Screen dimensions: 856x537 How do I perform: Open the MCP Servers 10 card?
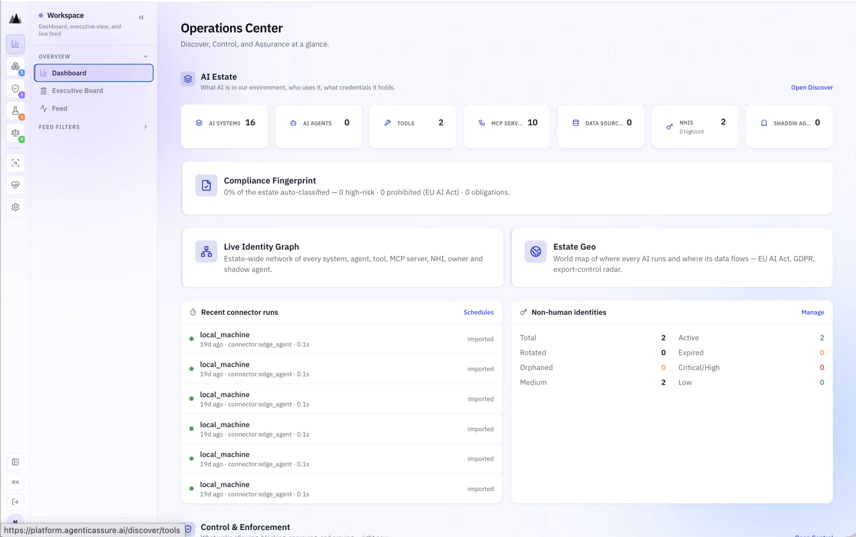point(507,126)
